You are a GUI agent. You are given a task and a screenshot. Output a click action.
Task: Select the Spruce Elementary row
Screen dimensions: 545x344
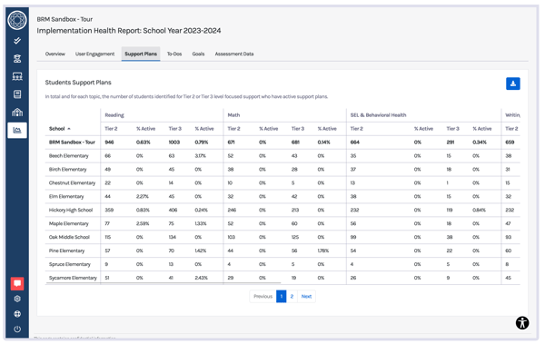(x=282, y=264)
